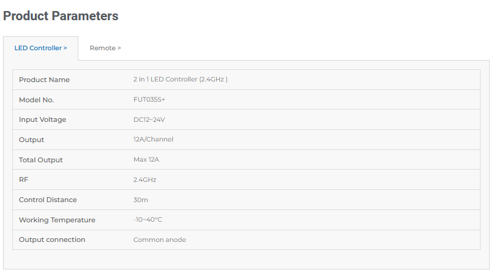Viewport: 494px width, 275px height.
Task: Click the Max 12A value
Action: (146, 160)
